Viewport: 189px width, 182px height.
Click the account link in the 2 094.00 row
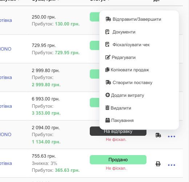pos(5,134)
